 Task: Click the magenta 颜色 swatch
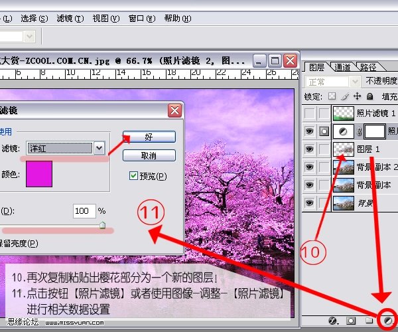[x=39, y=174]
